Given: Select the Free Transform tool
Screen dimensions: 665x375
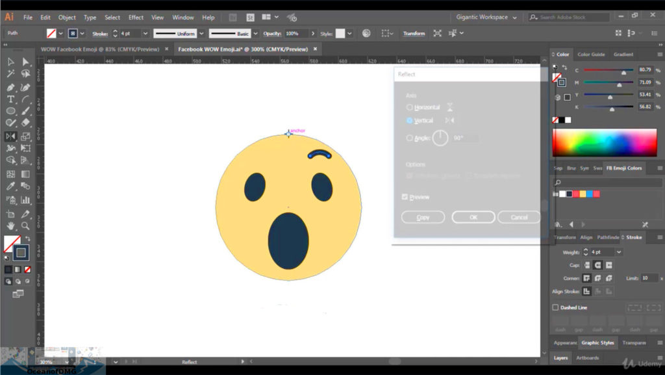Looking at the screenshot, I should (x=25, y=148).
